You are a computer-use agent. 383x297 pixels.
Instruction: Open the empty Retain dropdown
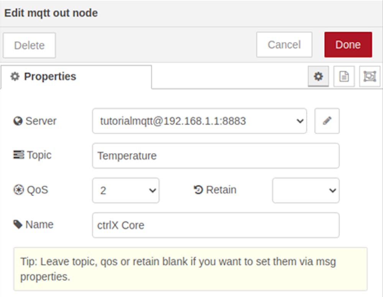pyautogui.click(x=306, y=190)
